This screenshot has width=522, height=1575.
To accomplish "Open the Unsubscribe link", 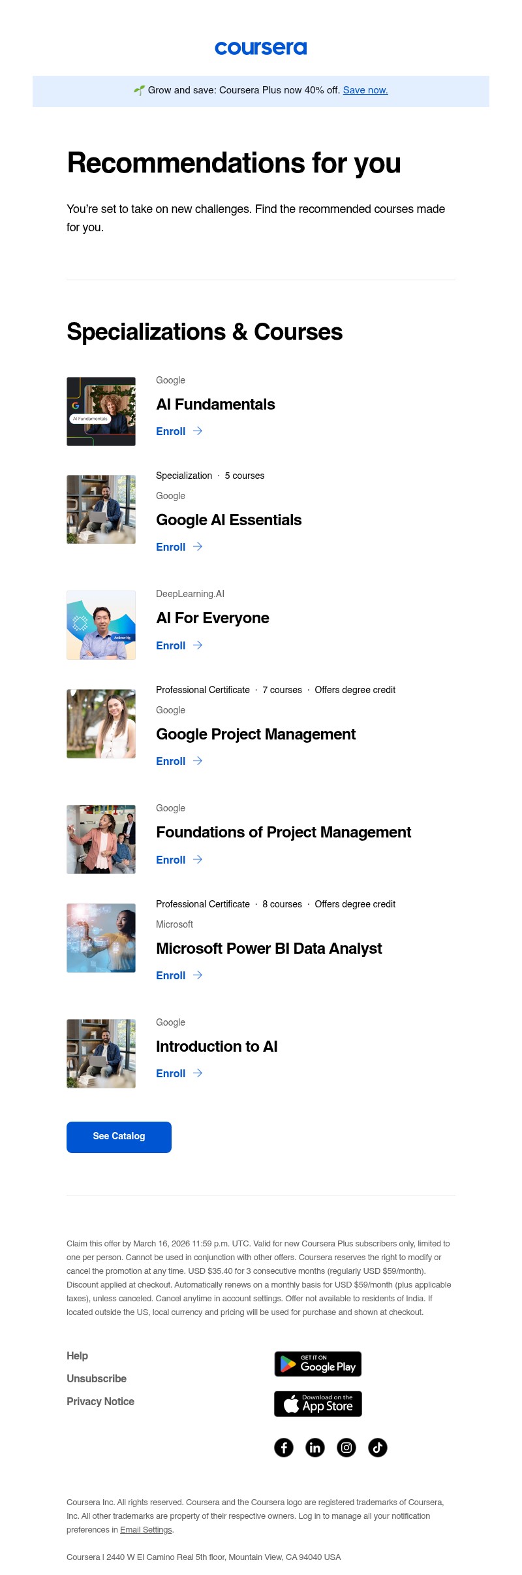I will click(97, 1378).
